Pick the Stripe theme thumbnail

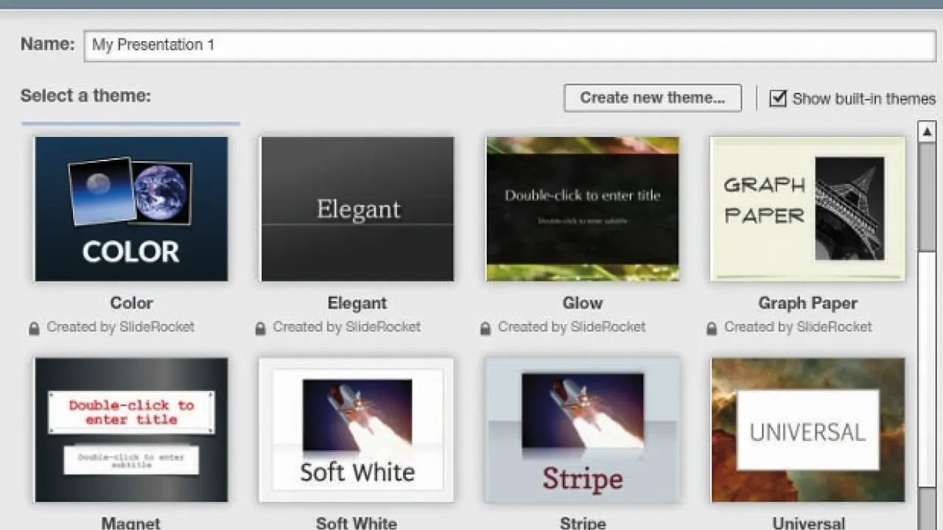[x=582, y=430]
